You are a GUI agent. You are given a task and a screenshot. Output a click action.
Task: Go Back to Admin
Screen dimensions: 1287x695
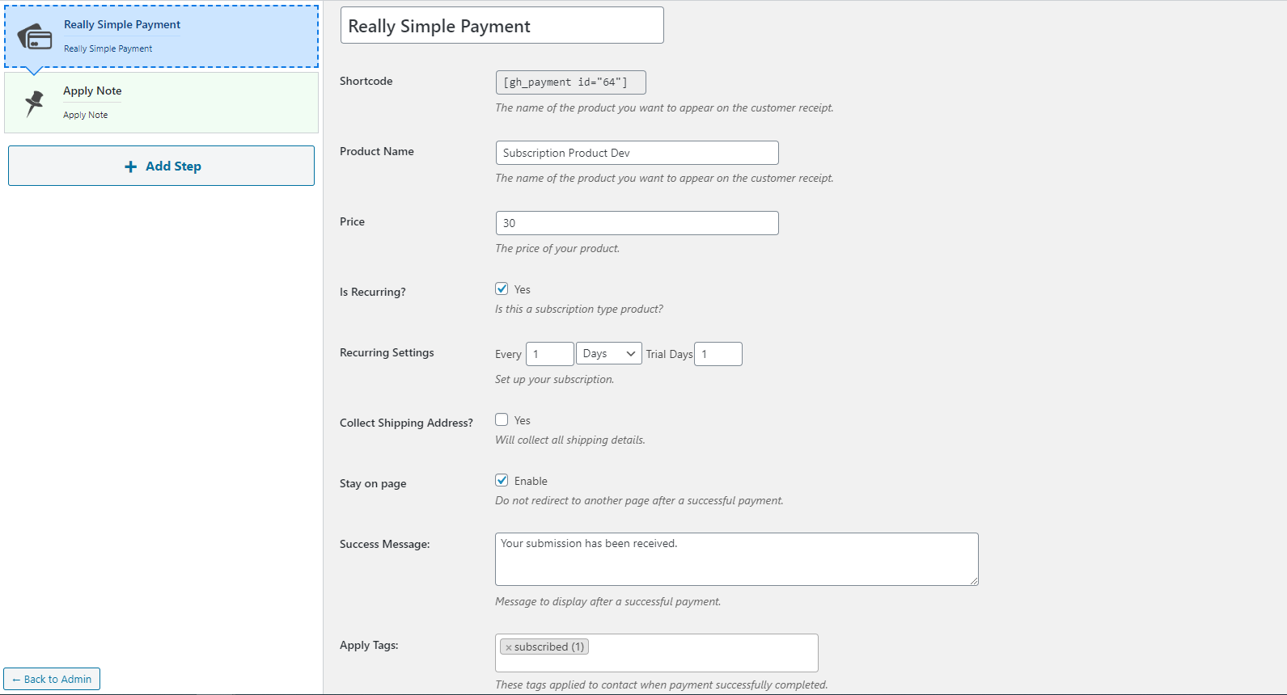52,679
